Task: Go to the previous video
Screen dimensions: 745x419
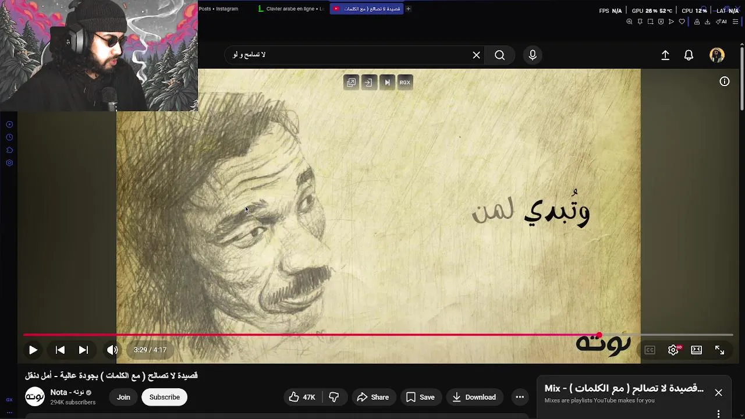Action: click(60, 350)
